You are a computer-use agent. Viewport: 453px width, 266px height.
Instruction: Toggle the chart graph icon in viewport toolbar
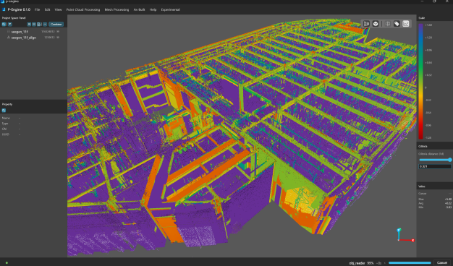click(406, 24)
